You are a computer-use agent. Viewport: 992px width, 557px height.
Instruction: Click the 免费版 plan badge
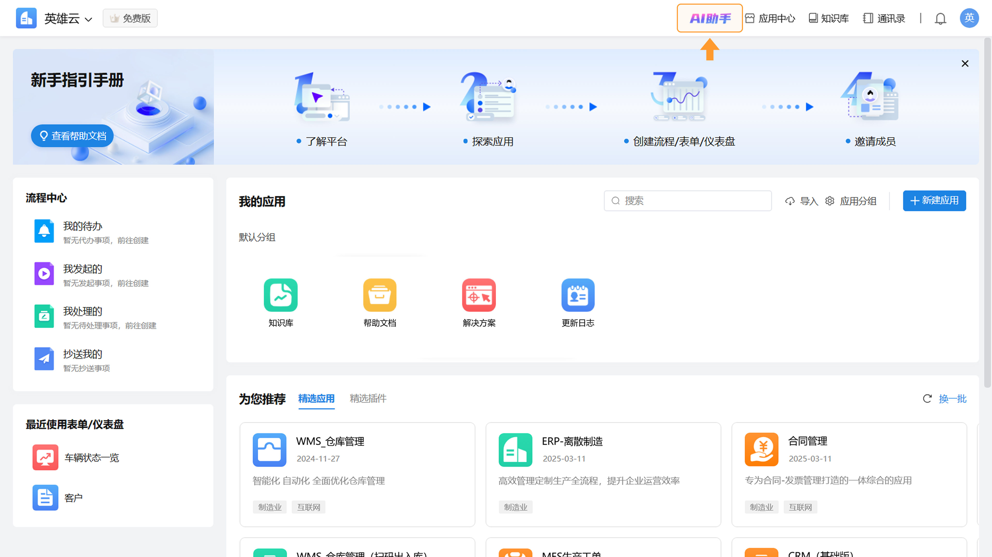[130, 18]
